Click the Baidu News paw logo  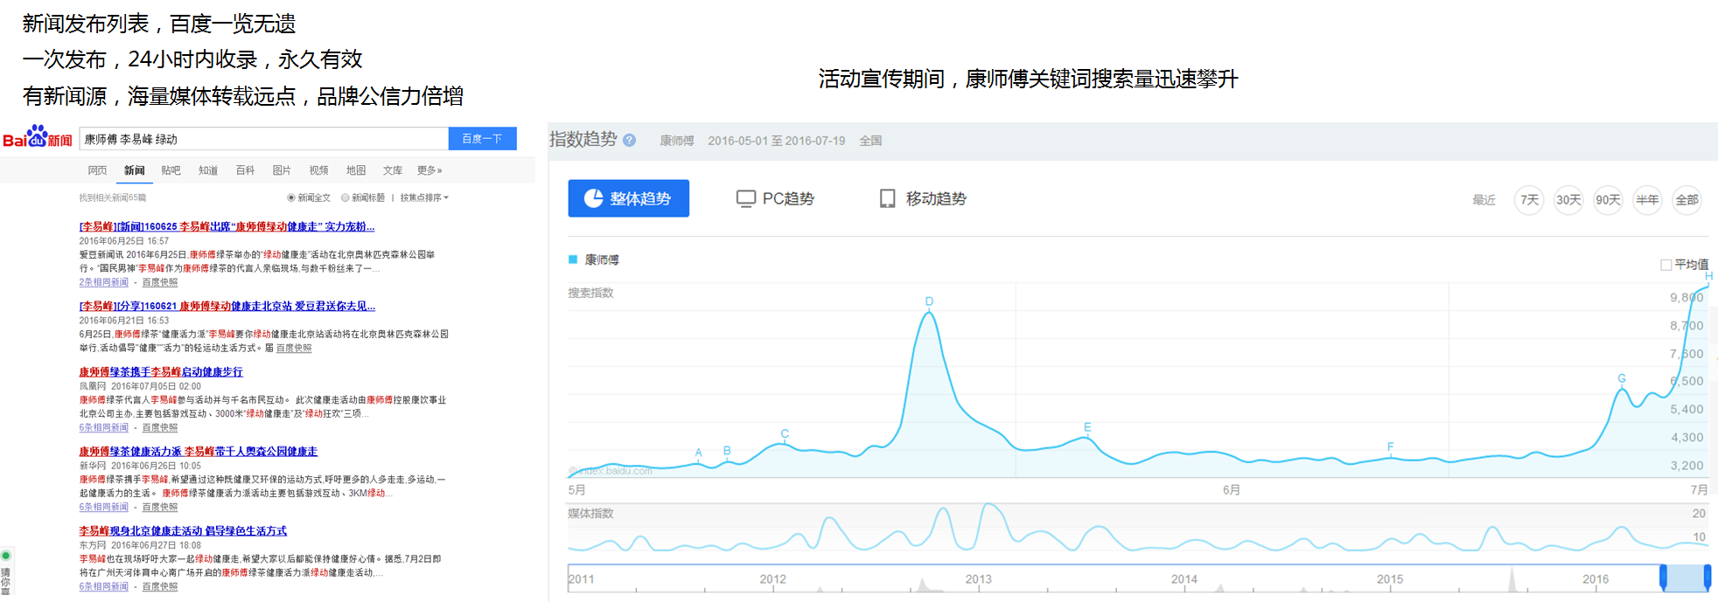tap(37, 137)
